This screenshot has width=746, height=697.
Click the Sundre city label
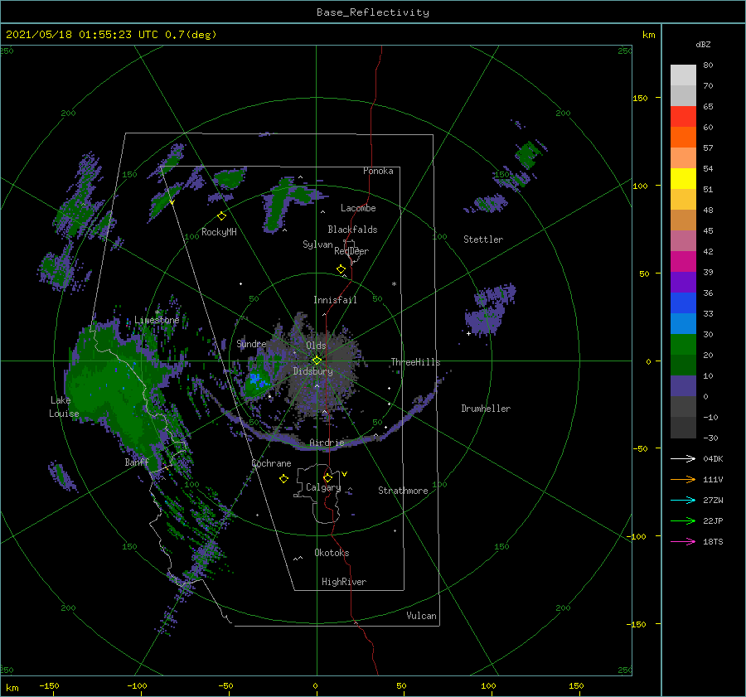pyautogui.click(x=251, y=343)
